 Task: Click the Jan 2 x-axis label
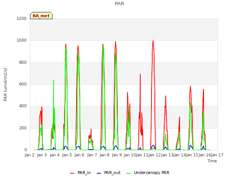[30, 155]
